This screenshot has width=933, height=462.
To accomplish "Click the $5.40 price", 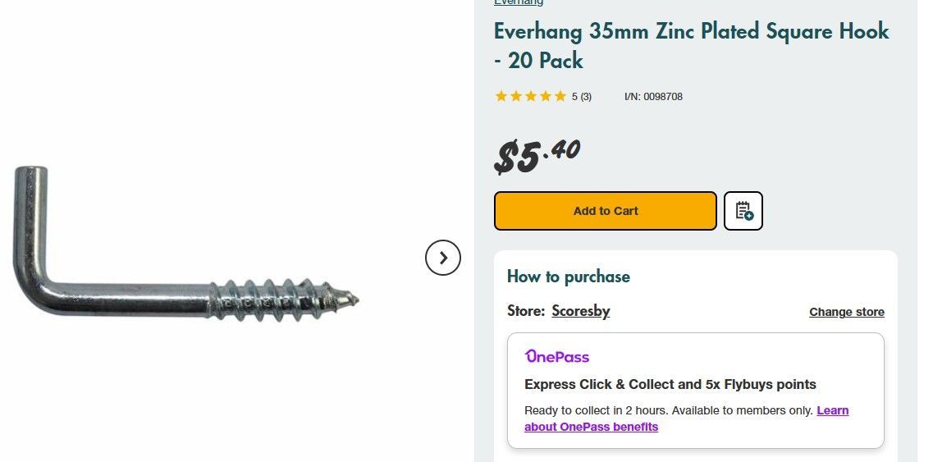I will (537, 155).
